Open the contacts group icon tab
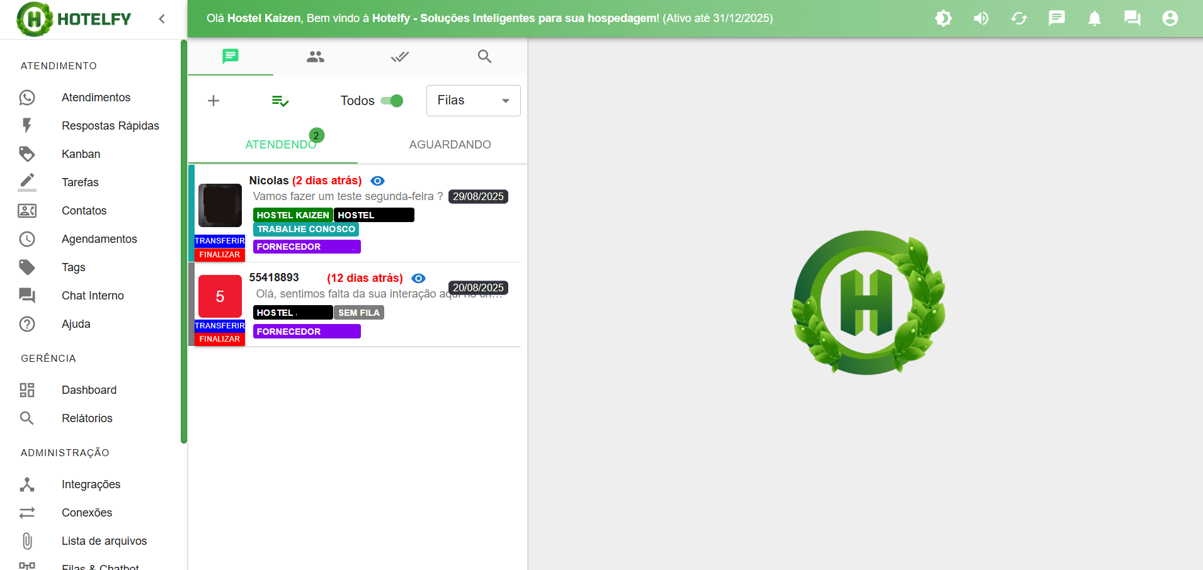The height and width of the screenshot is (570, 1203). pos(316,57)
